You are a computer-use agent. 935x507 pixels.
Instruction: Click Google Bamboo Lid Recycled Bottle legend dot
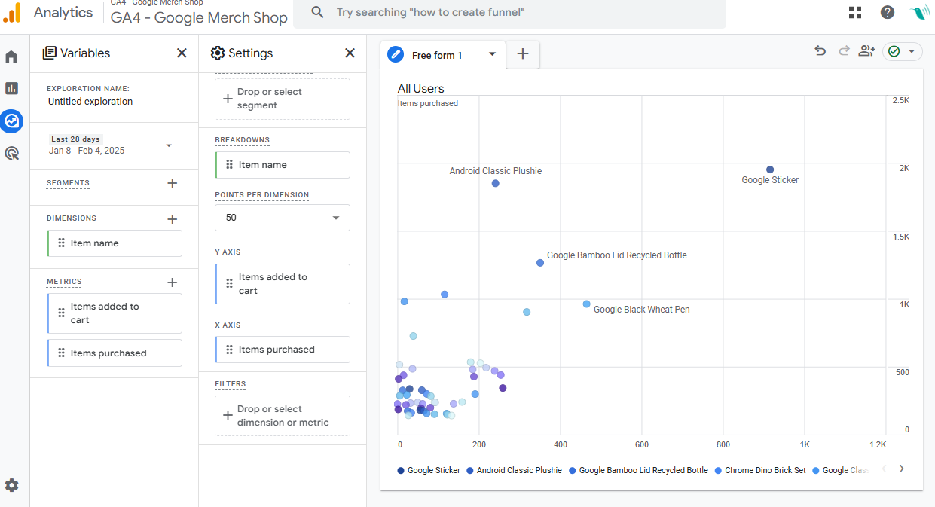[x=573, y=470]
